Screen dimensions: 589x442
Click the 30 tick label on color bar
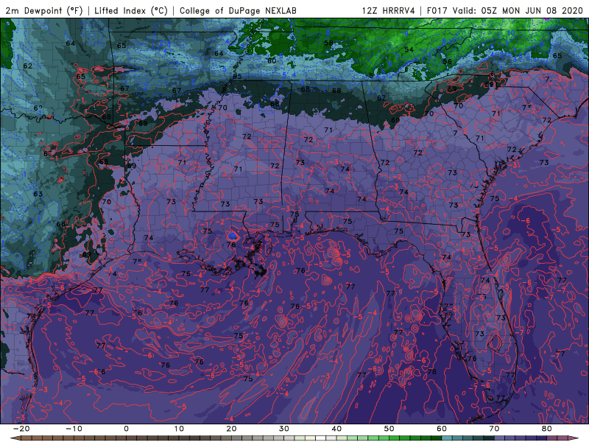pos(284,429)
